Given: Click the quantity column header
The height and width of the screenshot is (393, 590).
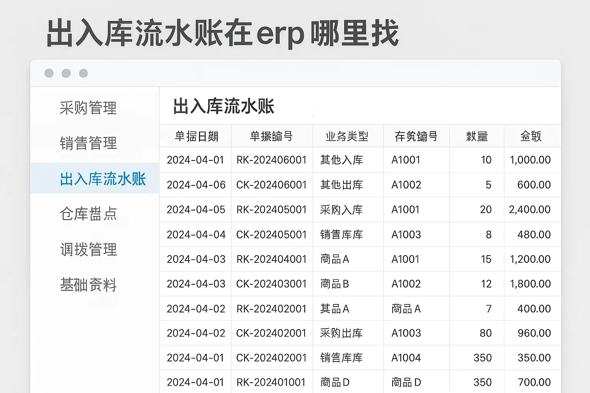Looking at the screenshot, I should [x=477, y=136].
